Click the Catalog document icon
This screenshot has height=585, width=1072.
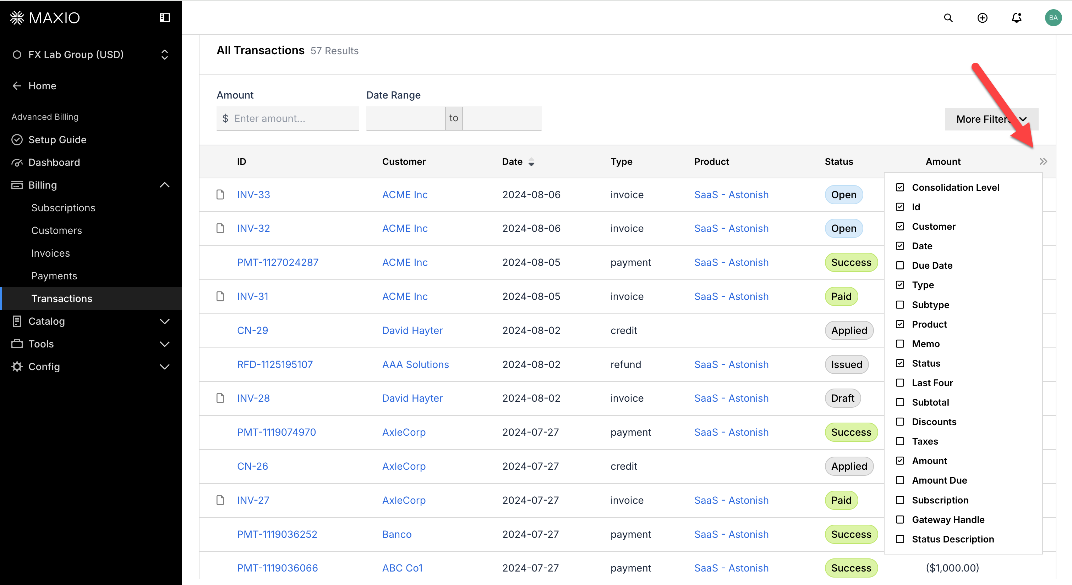point(17,322)
